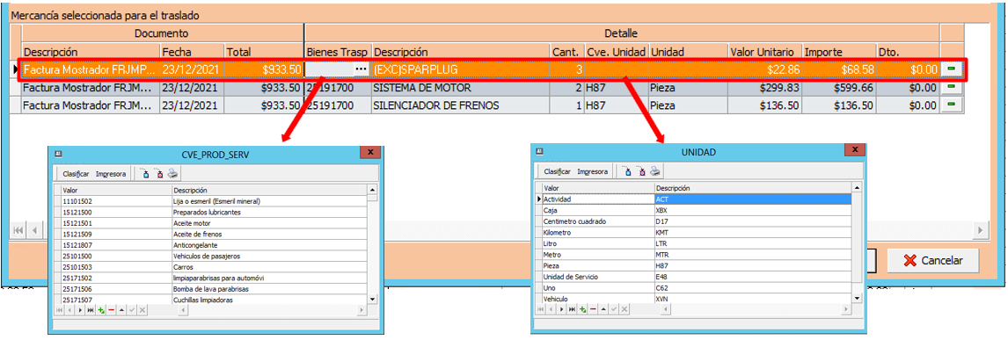1008x340 pixels.
Task: Close the CVE_PROD_SERV window
Action: [x=369, y=153]
